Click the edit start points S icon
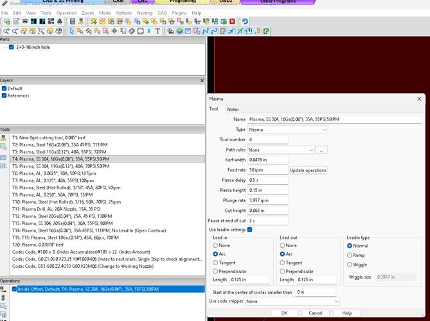Viewport: 430px width, 321px height. click(80, 31)
